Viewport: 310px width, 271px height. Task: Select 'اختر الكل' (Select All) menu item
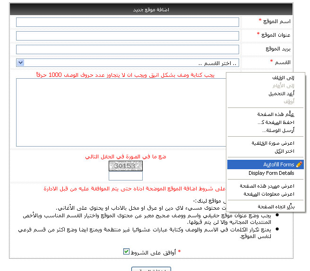tap(265, 151)
